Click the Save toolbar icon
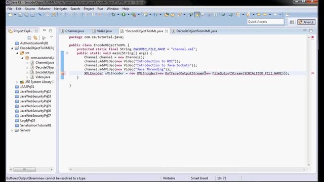The image size is (324, 182). click(x=20, y=15)
